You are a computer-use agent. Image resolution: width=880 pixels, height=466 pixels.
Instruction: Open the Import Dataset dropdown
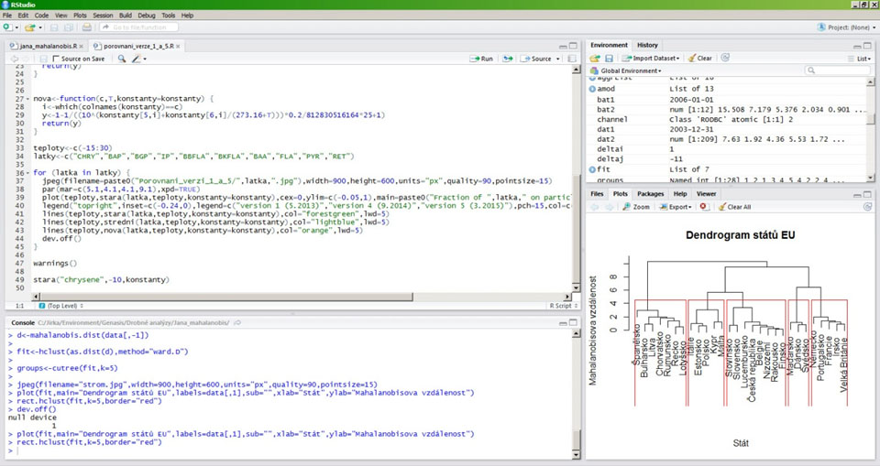[651, 58]
